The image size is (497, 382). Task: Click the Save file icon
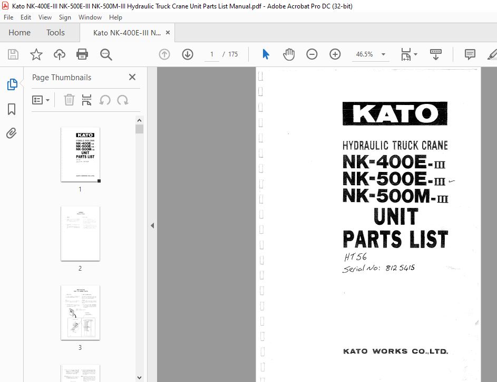[13, 54]
